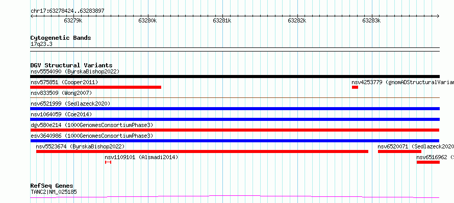Screen dimensions: 454x203
Task: Click the blue nsv1064059 variant bar
Action: click(x=235, y=119)
